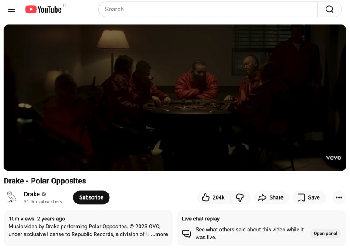This screenshot has width=350, height=248.
Task: Expand description with ...more
Action: click(159, 234)
